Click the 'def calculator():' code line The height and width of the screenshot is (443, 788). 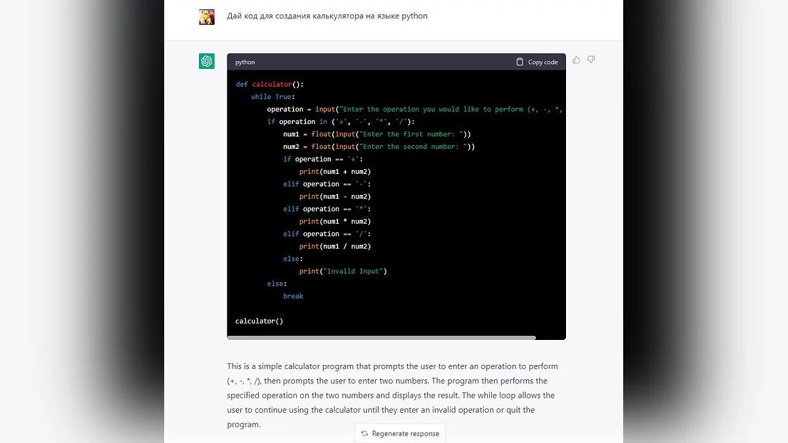(270, 84)
